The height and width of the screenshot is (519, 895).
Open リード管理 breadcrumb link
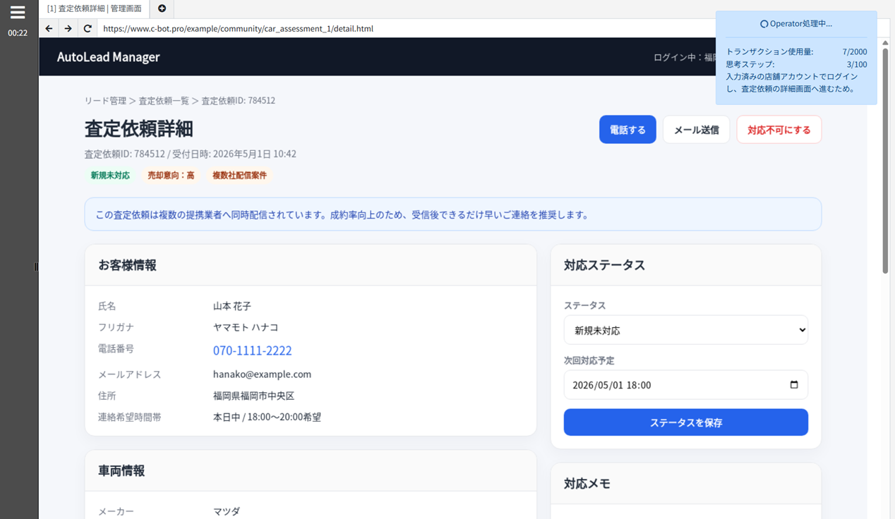tap(105, 101)
